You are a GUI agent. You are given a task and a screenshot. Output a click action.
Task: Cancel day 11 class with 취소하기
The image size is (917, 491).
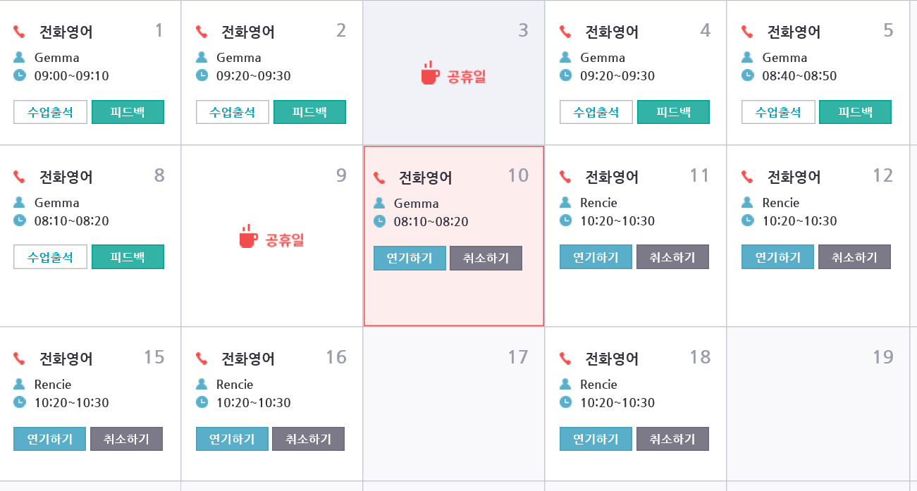pos(672,257)
